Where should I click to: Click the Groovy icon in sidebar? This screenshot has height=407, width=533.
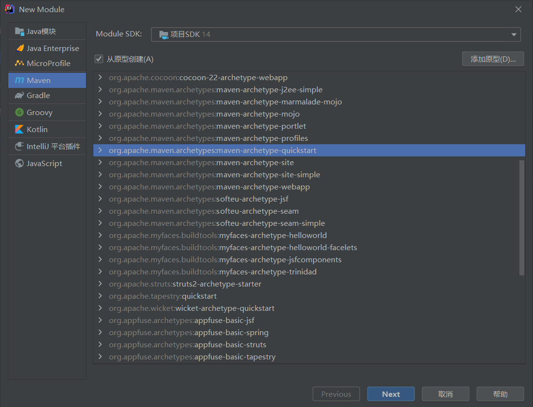click(x=19, y=112)
